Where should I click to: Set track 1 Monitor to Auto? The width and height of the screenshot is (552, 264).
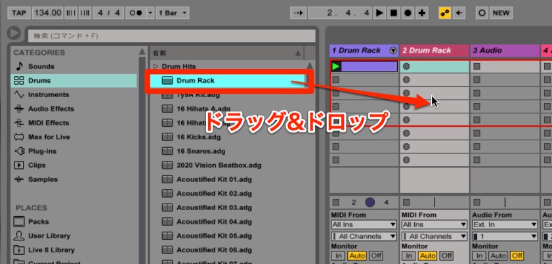[357, 255]
